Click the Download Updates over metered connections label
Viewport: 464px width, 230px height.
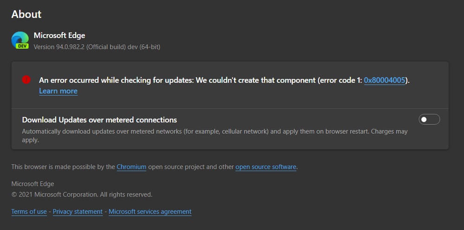(99, 120)
